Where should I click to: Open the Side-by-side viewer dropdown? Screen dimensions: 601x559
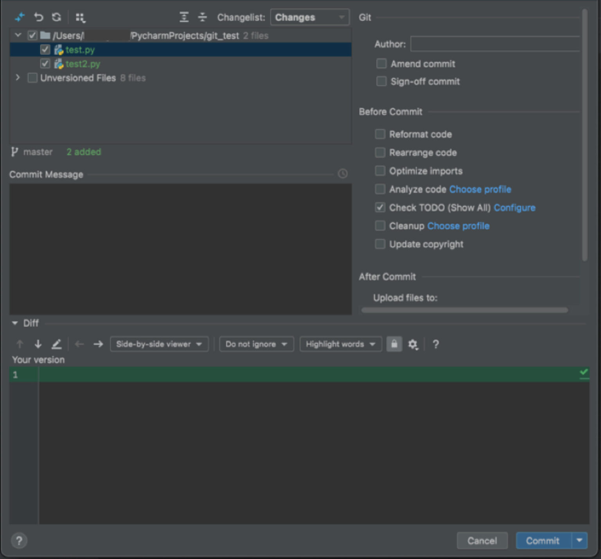pos(159,344)
